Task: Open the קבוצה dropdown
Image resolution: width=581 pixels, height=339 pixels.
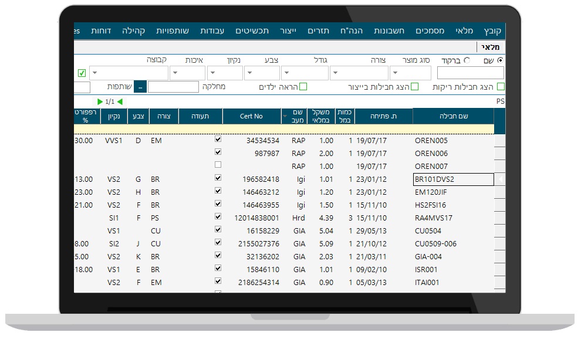Action: tap(129, 73)
